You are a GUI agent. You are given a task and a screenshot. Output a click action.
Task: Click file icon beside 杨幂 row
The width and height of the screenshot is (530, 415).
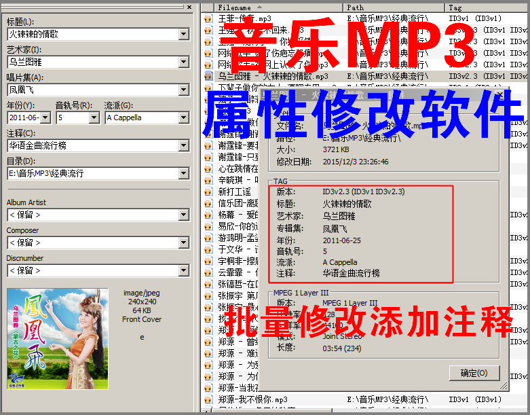208,215
